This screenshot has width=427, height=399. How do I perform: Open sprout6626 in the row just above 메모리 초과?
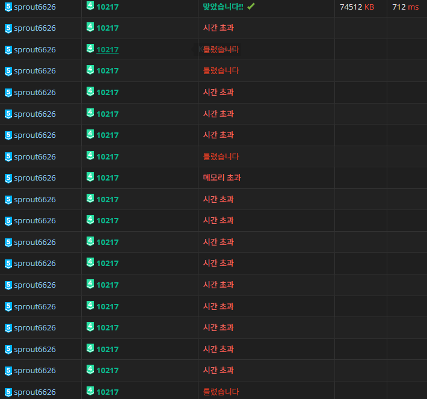(35, 156)
